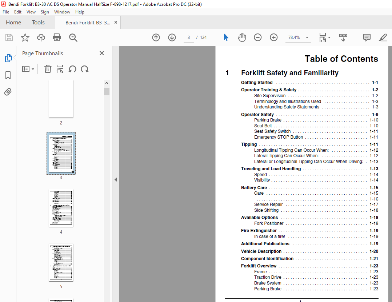392x302 pixels.
Task: Open the print pages thumbnail icon
Action: (60, 69)
